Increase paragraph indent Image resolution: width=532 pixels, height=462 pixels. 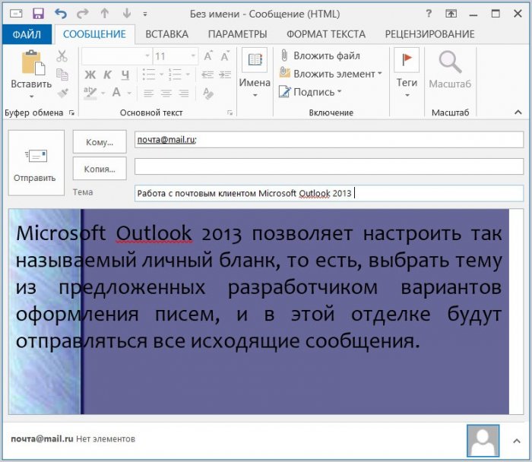(225, 74)
